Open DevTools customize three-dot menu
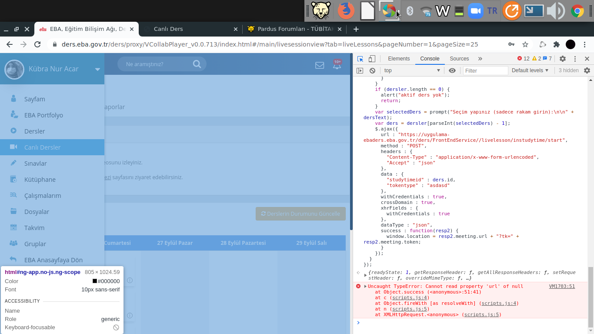 tap(575, 59)
